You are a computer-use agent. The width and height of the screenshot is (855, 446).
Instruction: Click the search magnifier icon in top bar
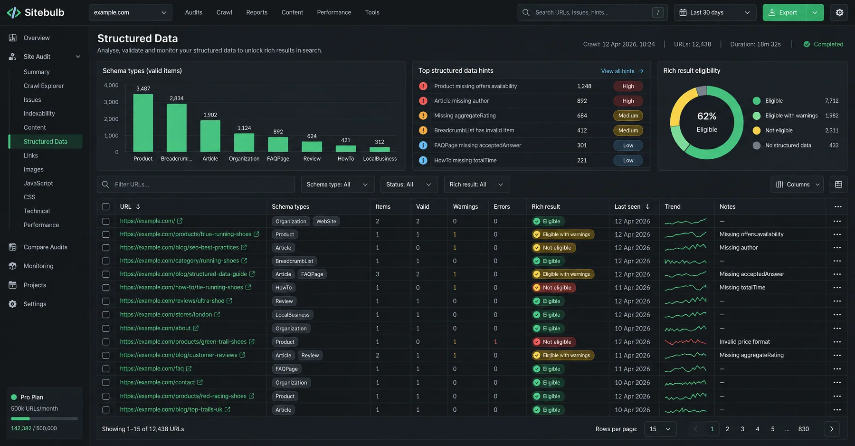(x=526, y=12)
